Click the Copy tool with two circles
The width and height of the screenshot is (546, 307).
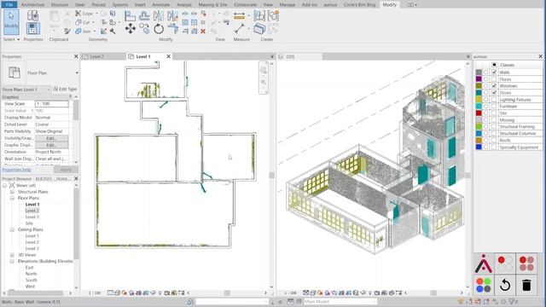144,28
